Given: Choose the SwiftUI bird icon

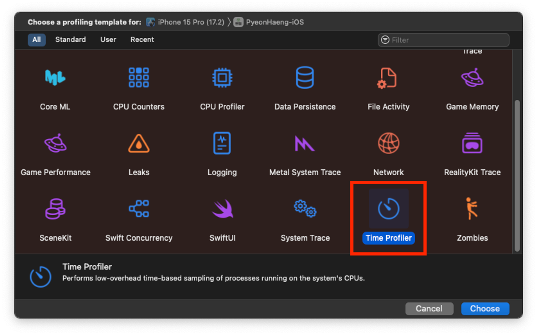Looking at the screenshot, I should coord(223,209).
